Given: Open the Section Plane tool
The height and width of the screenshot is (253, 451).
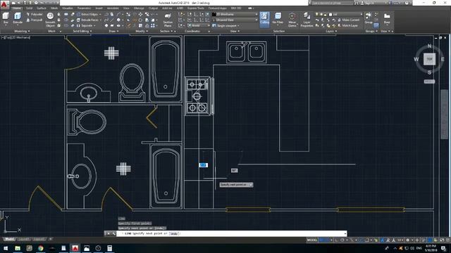Looking at the screenshot, I should tap(168, 20).
